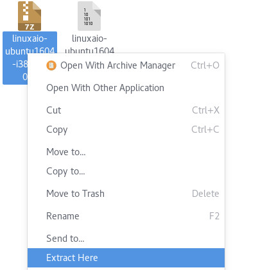The image size is (258, 270).
Task: Select Move to Trash
Action: 126,194
